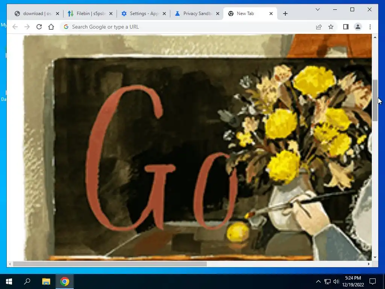Screen dimensions: 385x289
Task: Bookmark this tab with the star icon
Action: tap(331, 27)
